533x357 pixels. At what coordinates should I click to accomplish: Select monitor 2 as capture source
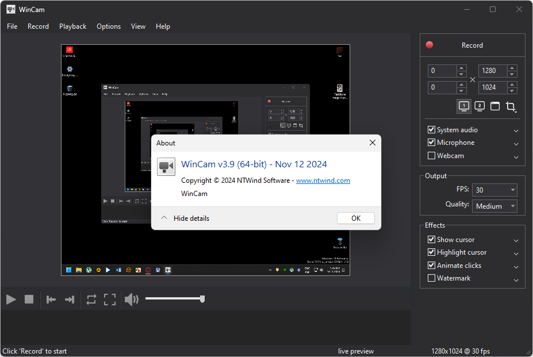click(480, 106)
